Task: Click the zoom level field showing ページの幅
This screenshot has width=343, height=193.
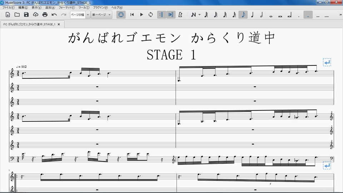Action: (78, 15)
